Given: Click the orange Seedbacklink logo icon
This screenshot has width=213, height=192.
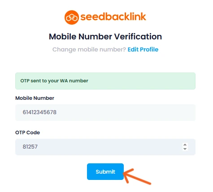Looking at the screenshot, I should [72, 17].
